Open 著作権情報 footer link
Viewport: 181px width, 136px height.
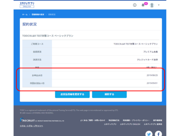tap(157, 120)
